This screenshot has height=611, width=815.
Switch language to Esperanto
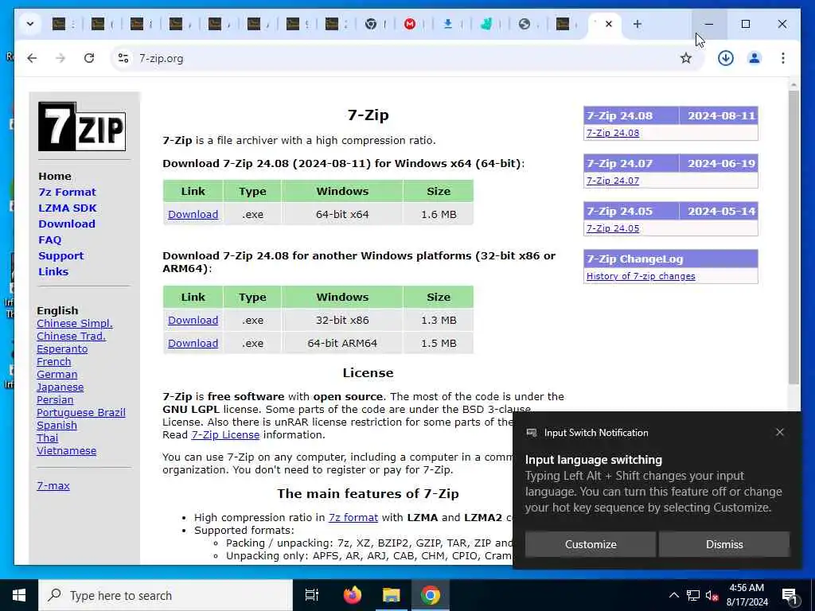point(62,349)
